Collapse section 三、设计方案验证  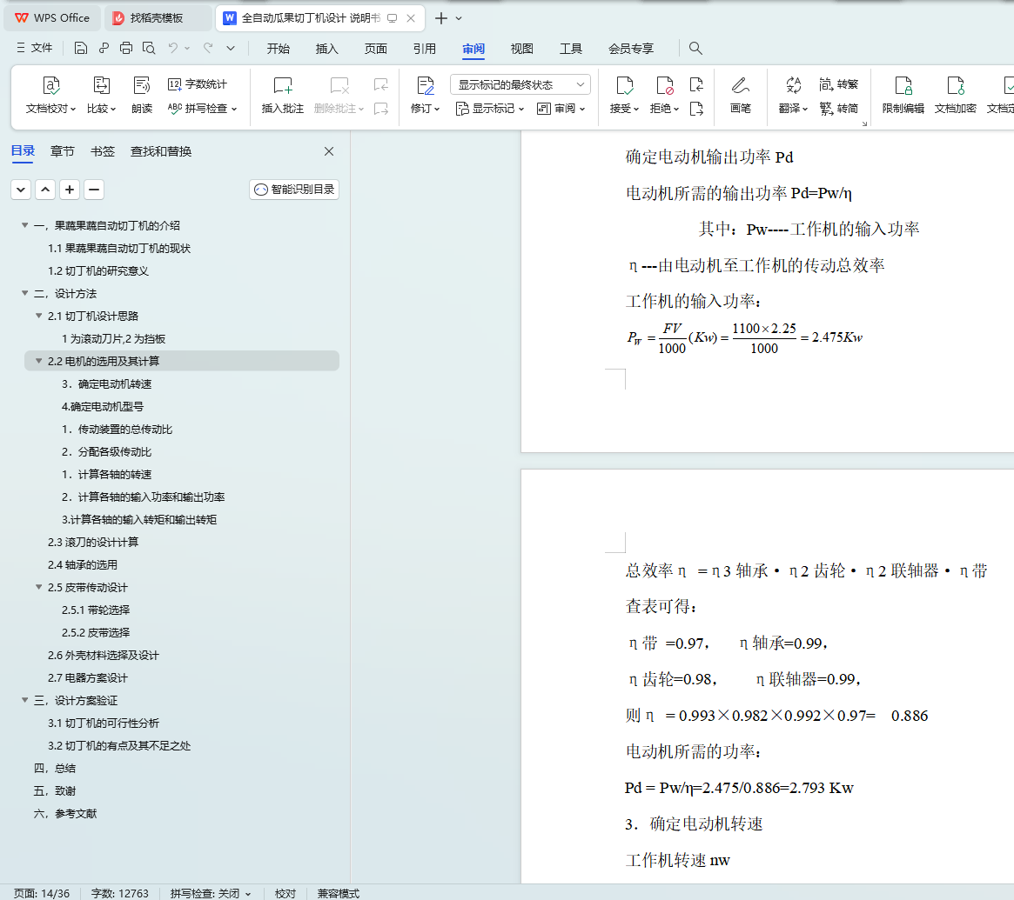click(x=24, y=700)
